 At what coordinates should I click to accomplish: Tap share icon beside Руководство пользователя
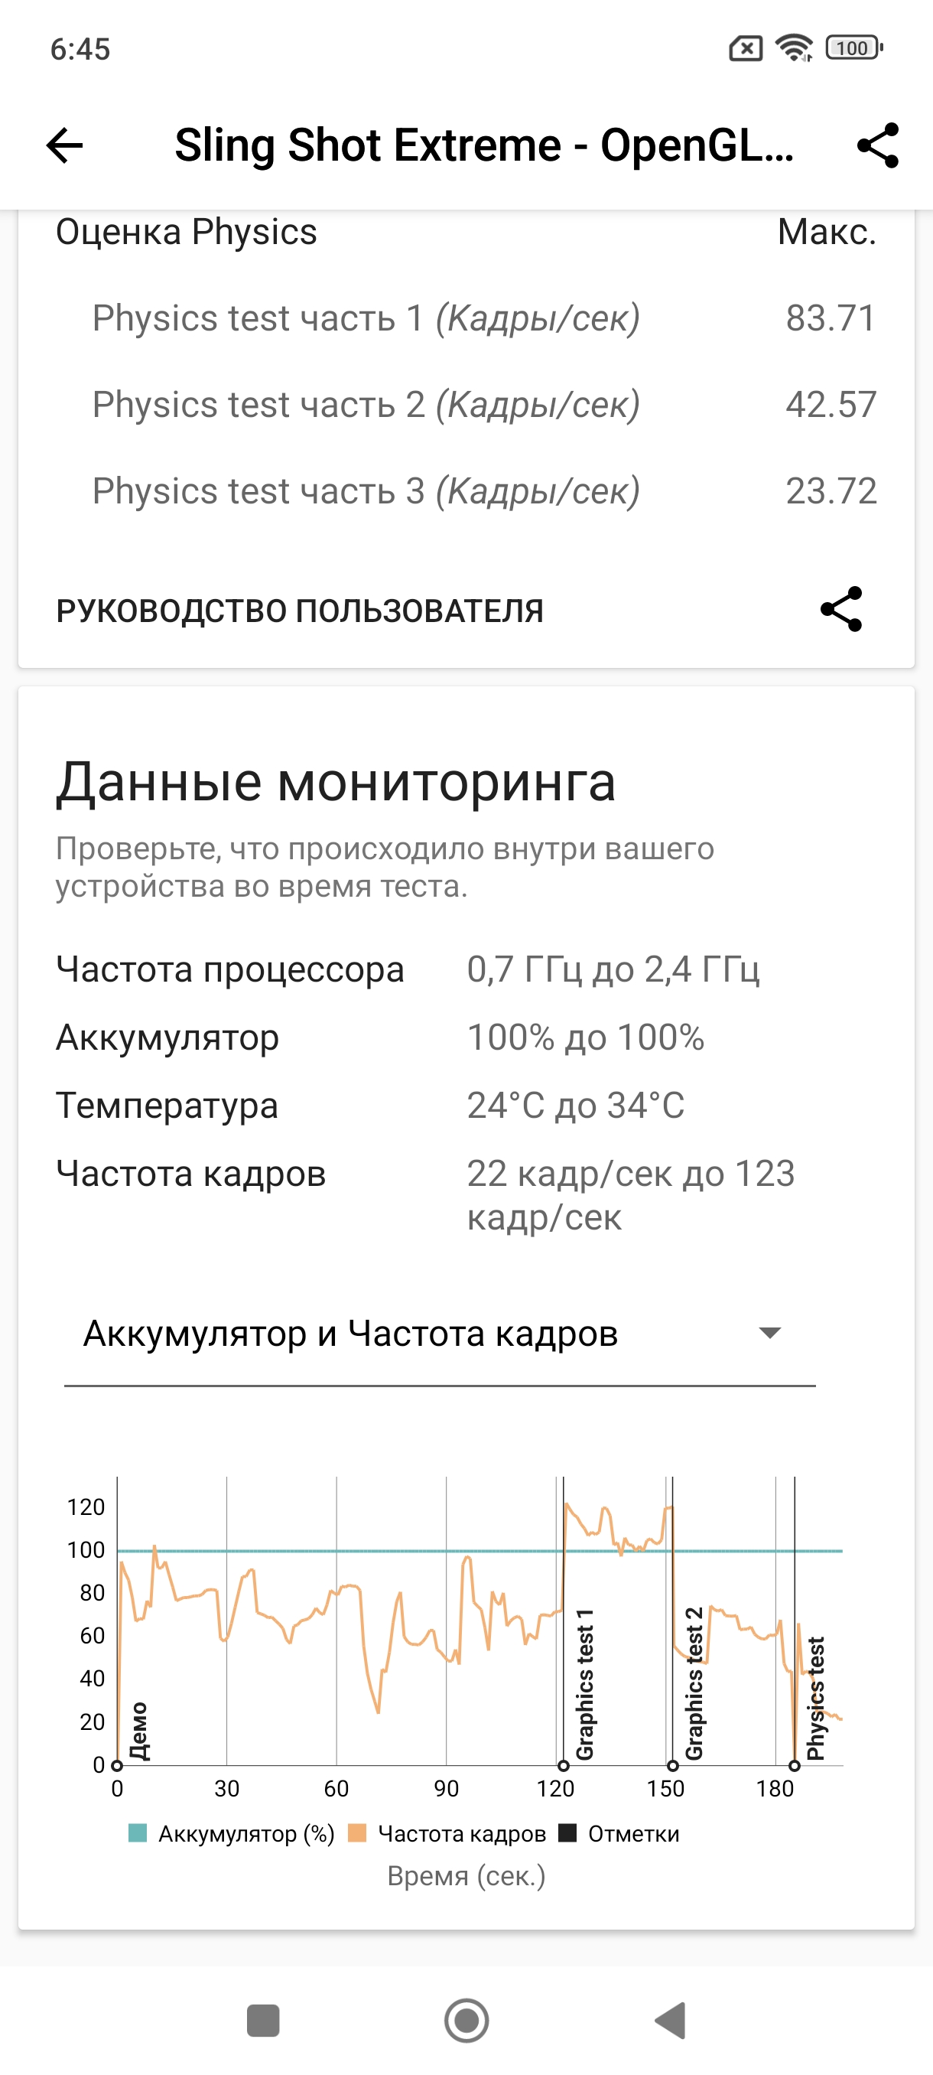click(841, 609)
